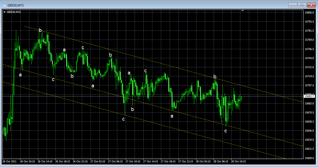Click the chart window icon in title bar
318x167 pixels.
click(4, 5)
